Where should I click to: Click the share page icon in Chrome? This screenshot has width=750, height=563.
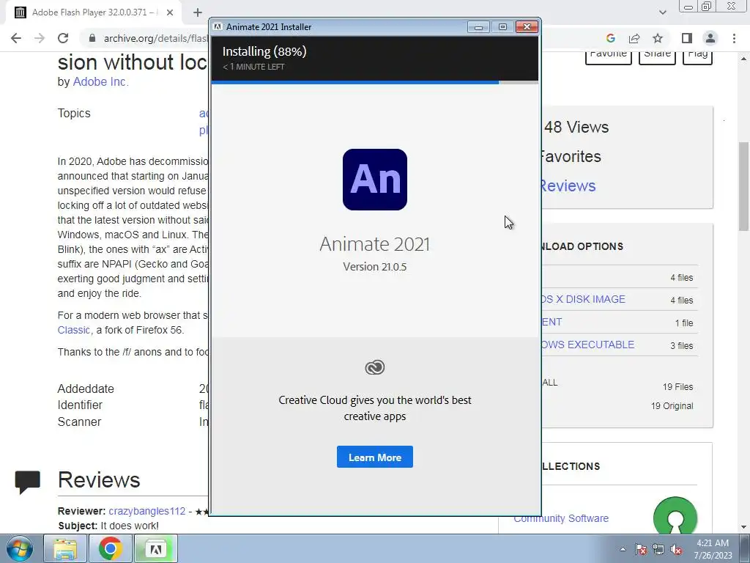[634, 38]
